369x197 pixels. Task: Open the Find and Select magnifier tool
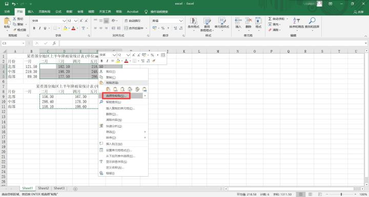[x=312, y=20]
